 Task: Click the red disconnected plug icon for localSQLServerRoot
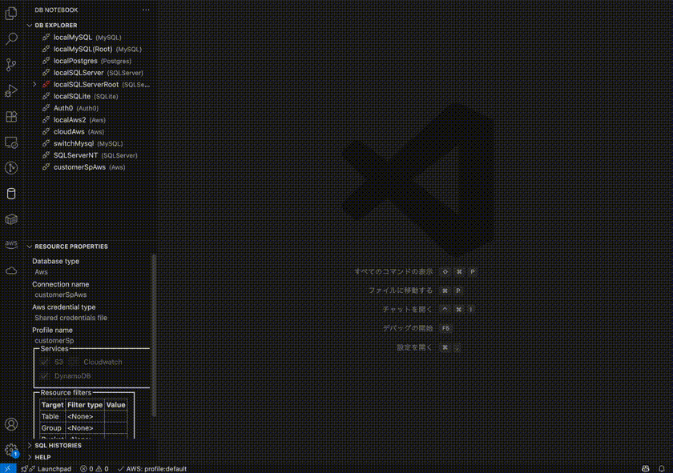click(46, 85)
